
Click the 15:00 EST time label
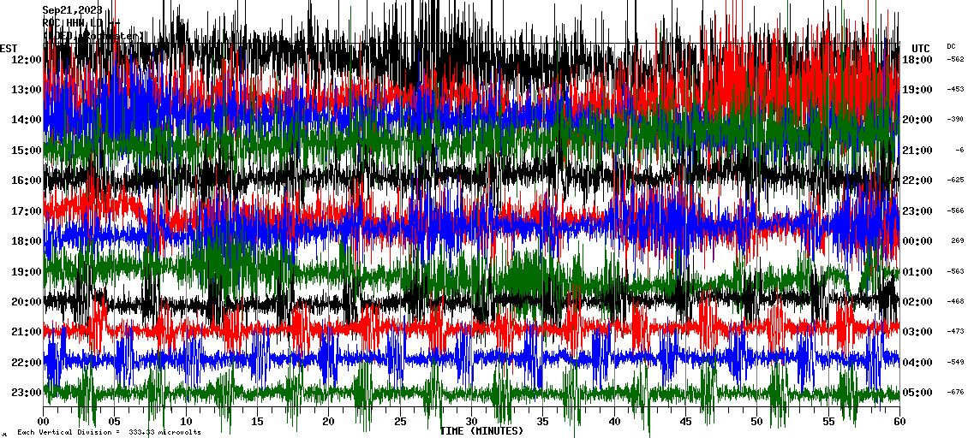tap(27, 150)
